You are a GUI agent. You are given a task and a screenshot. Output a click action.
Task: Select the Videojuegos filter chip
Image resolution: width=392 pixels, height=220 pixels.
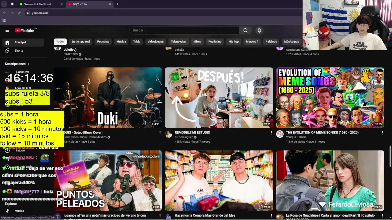(156, 42)
